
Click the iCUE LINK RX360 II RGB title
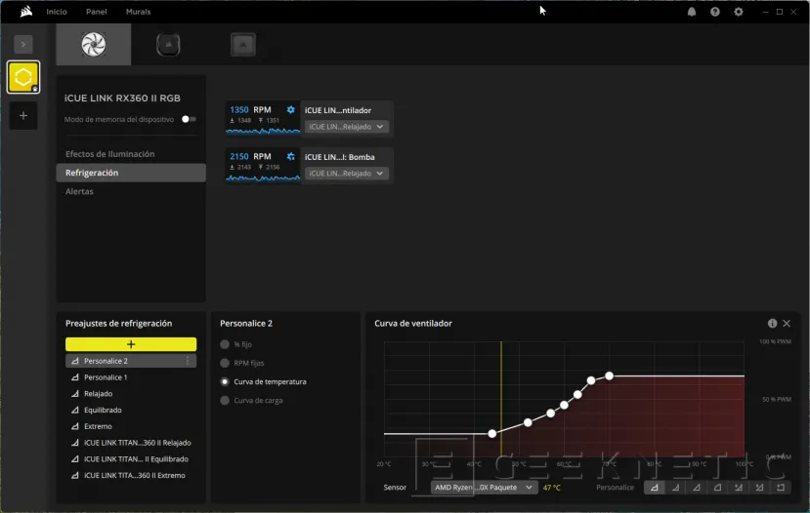click(122, 98)
